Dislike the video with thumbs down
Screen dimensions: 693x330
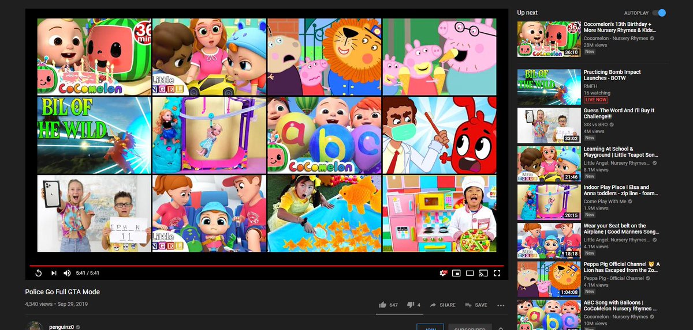[411, 305]
